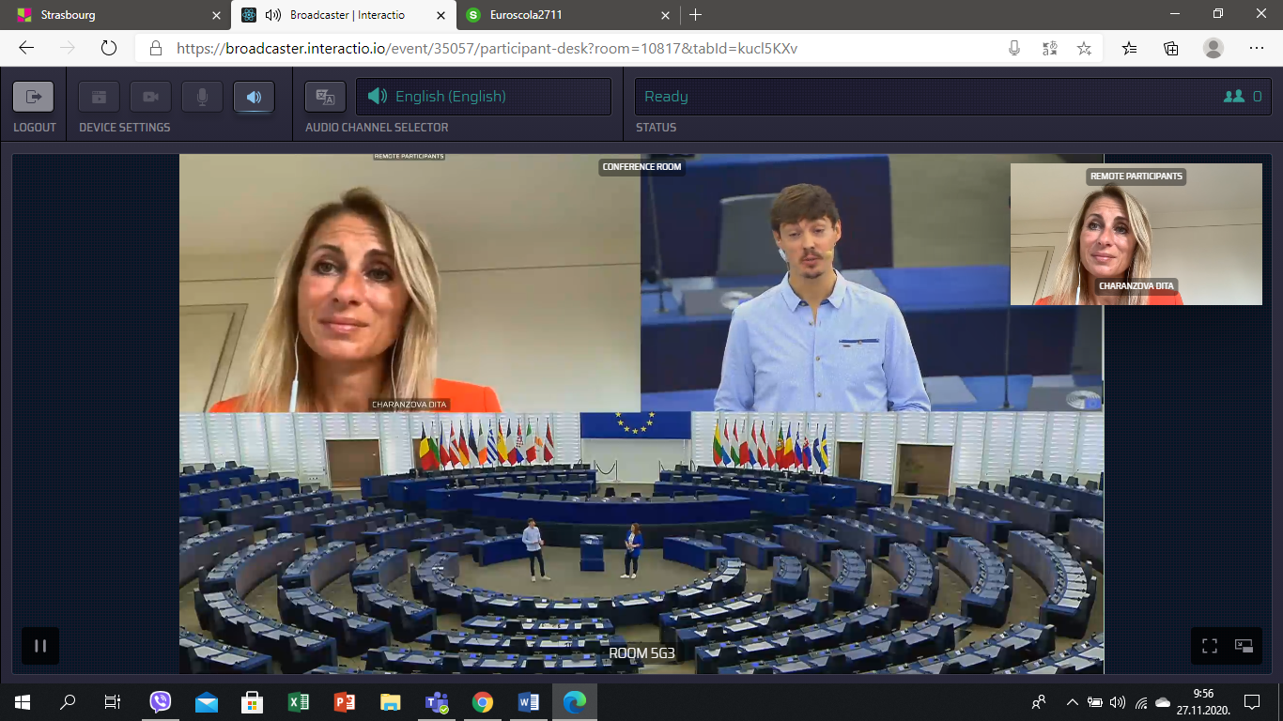Click the Ready status field
Screen dimensions: 1283x721
(x=952, y=97)
